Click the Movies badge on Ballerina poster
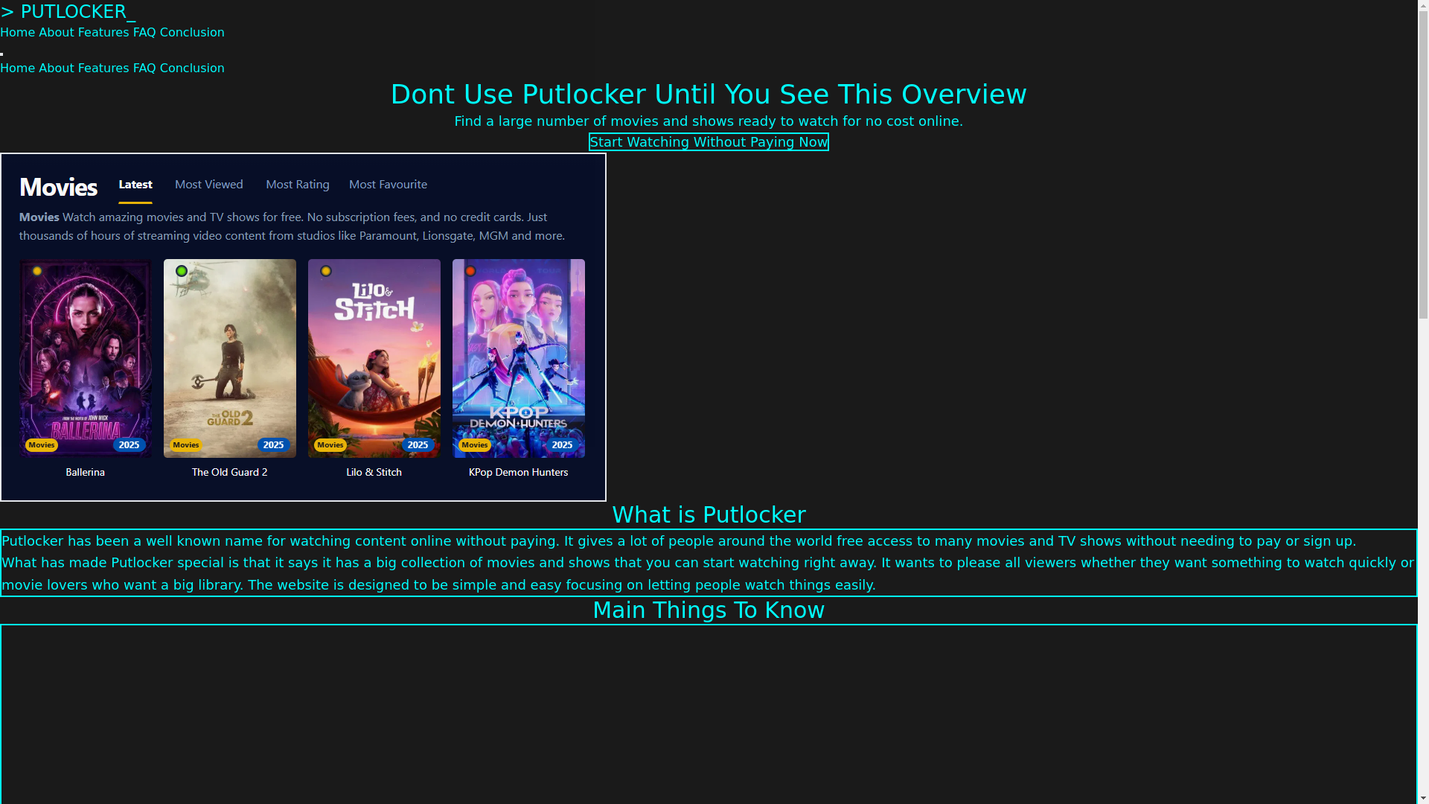Image resolution: width=1429 pixels, height=804 pixels. (x=42, y=445)
